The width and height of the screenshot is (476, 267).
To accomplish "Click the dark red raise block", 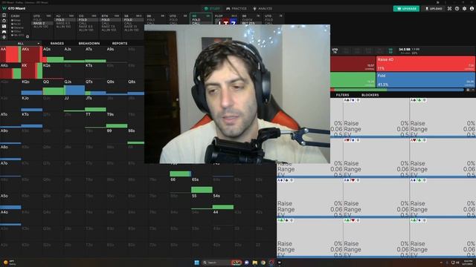I will (353, 64).
